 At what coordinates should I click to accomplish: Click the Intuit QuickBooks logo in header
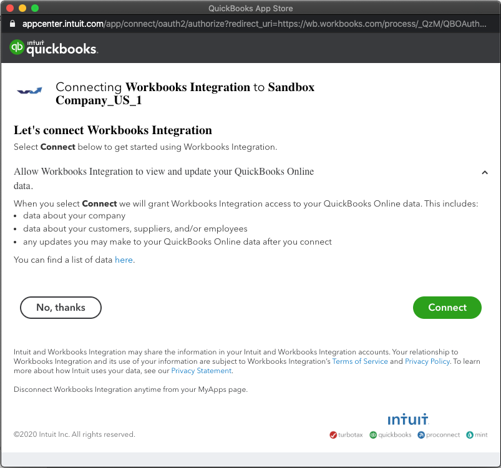(54, 48)
